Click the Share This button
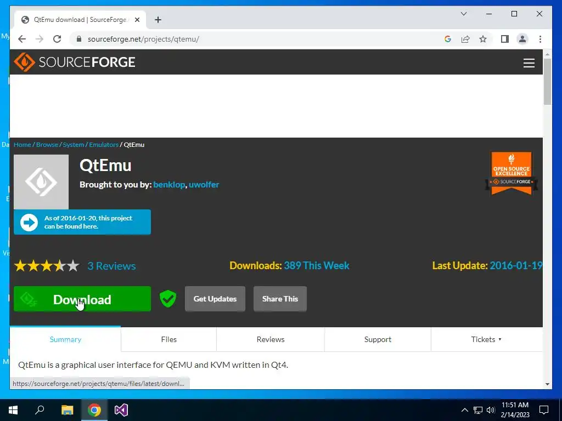562x421 pixels. (280, 299)
